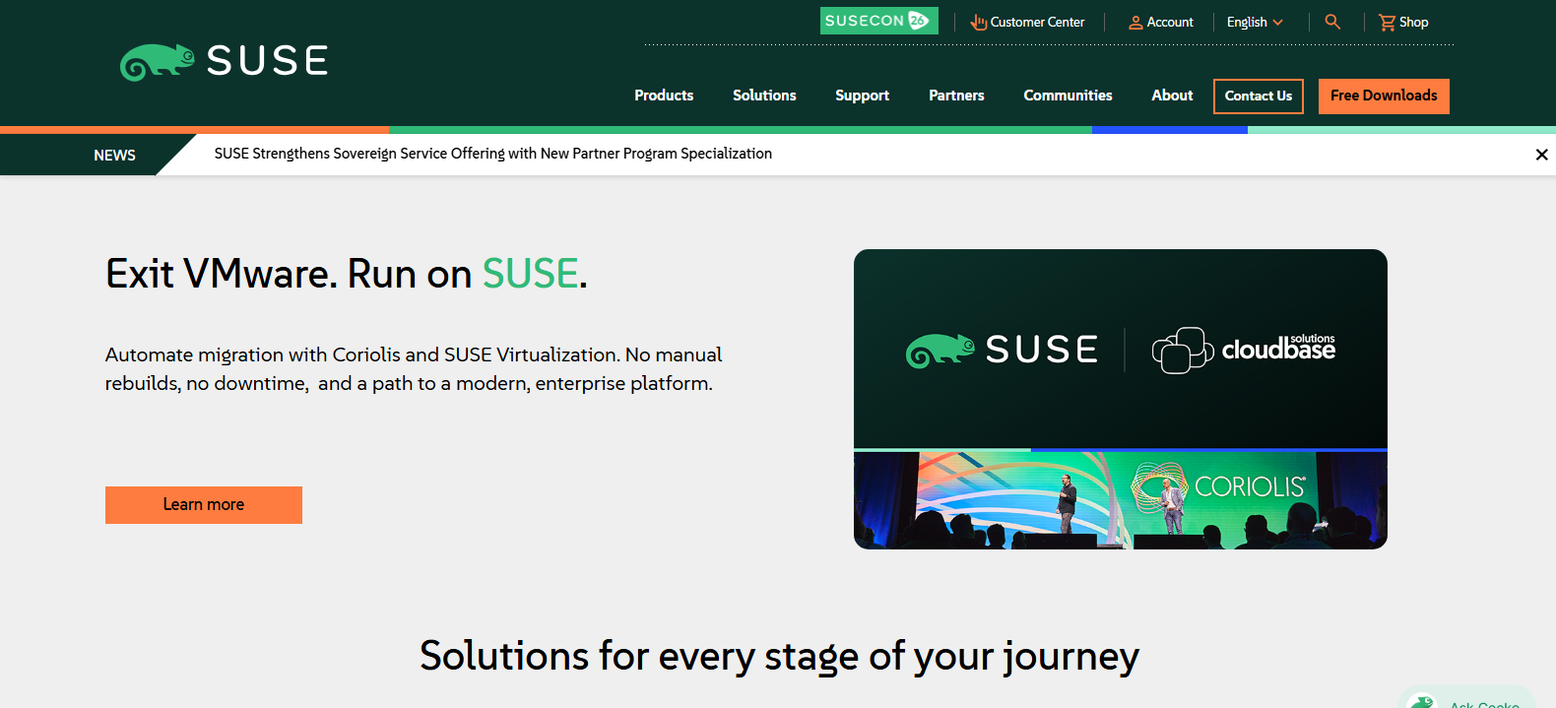This screenshot has width=1556, height=708.
Task: Open the Partners menu
Action: (956, 96)
